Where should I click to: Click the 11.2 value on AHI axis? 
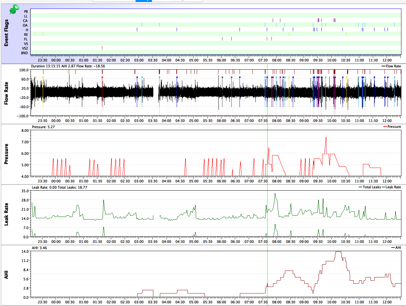(25, 260)
